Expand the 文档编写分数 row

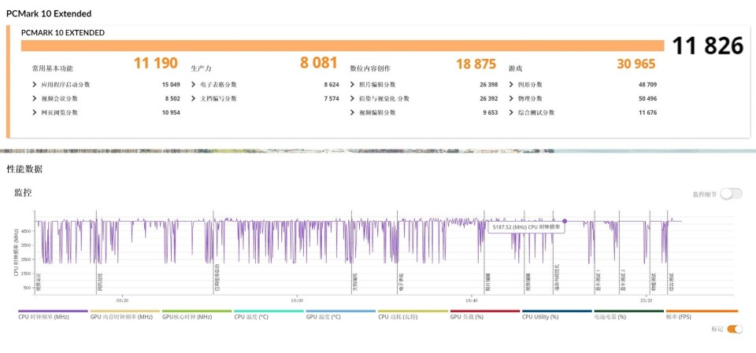[194, 99]
